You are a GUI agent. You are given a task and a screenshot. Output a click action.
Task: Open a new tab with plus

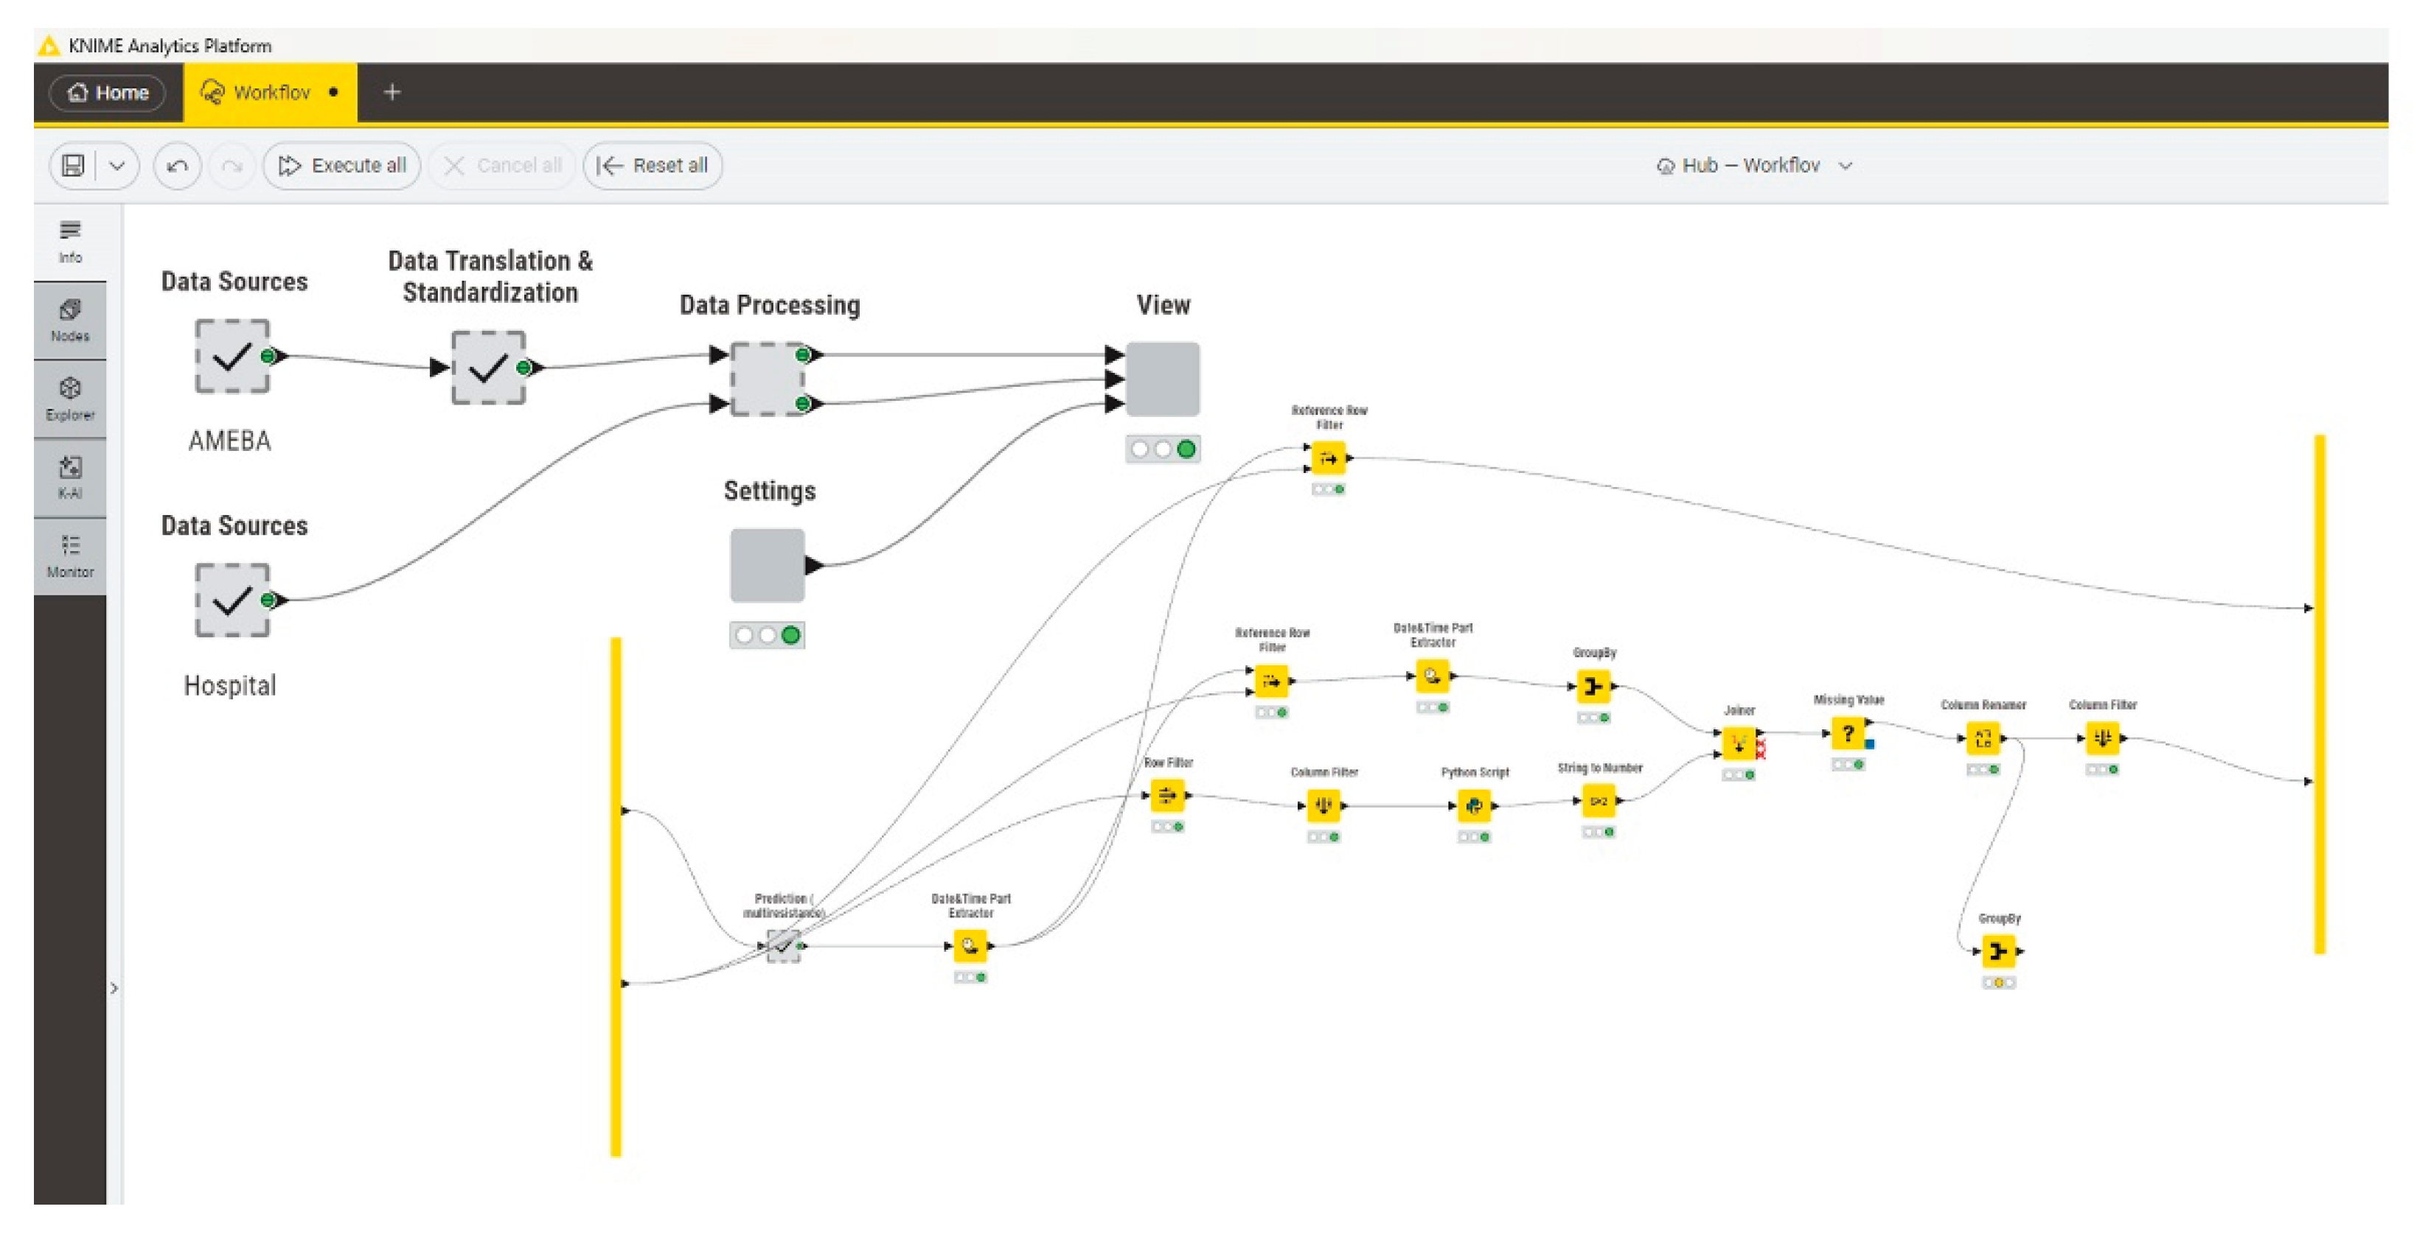click(393, 92)
